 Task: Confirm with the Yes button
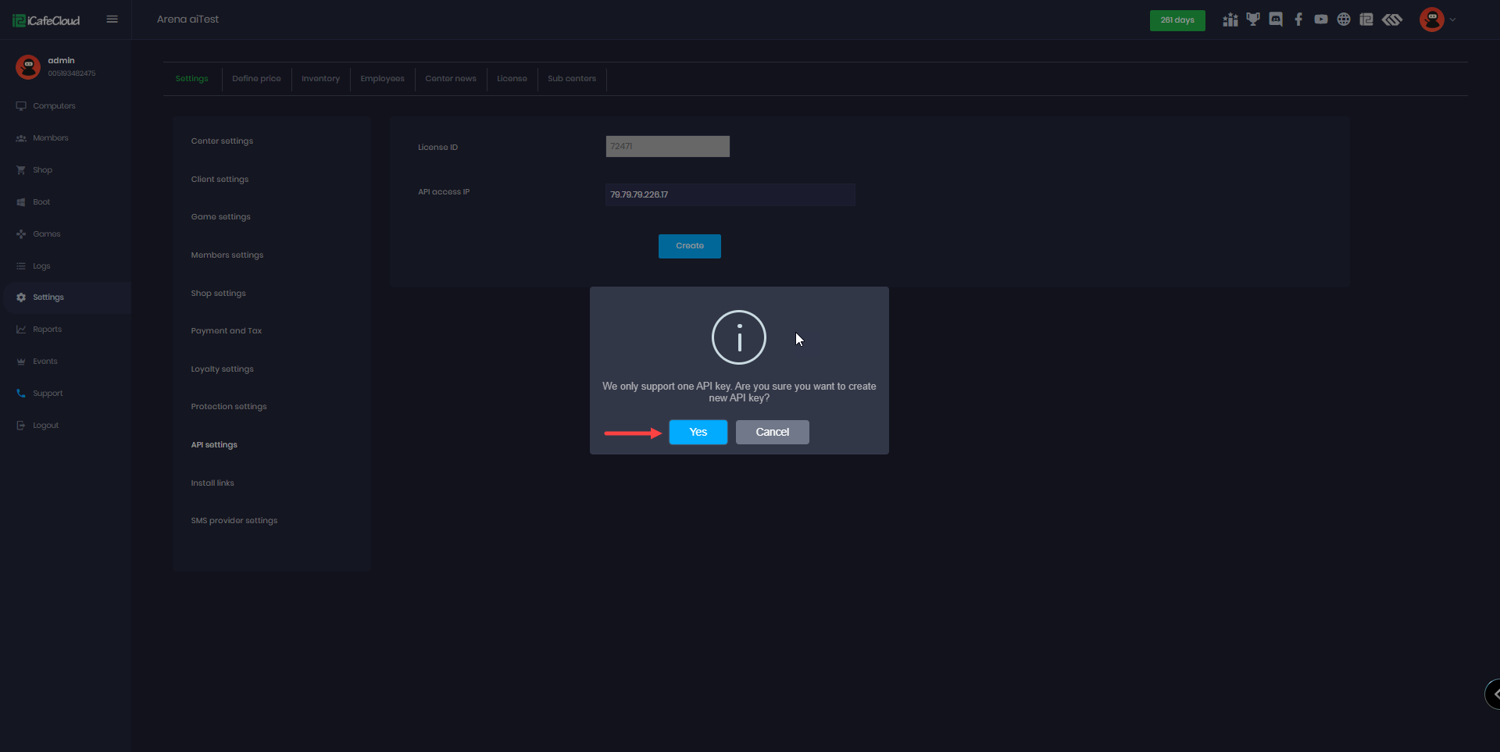click(x=698, y=433)
